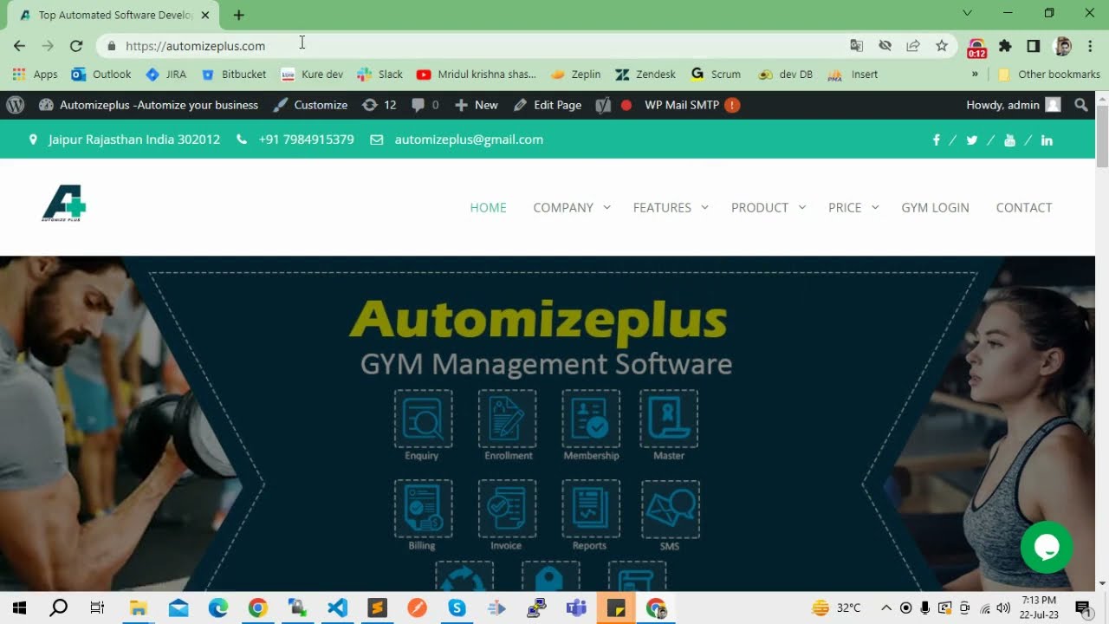Screen dimensions: 1109x624
Task: Open the WordPress logo menu in admin bar
Action: click(x=15, y=105)
